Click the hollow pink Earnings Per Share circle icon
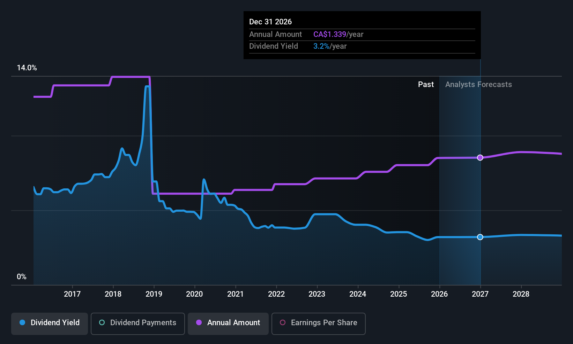This screenshot has height=344, width=573. (283, 323)
